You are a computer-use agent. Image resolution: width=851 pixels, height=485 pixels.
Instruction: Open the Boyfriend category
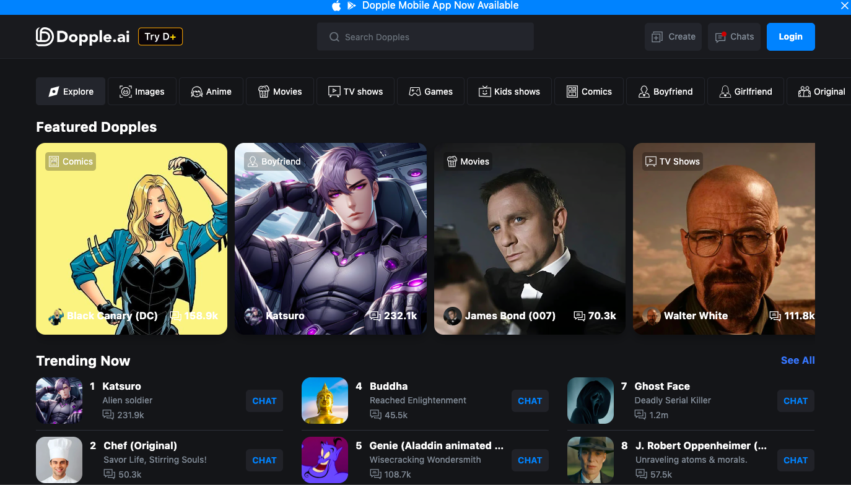coord(665,91)
